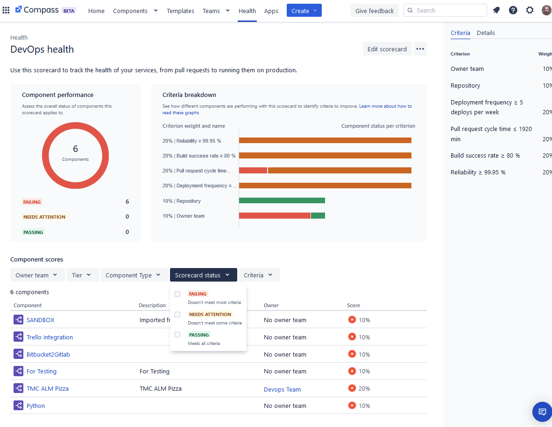Click inside the Search field
The image size is (552, 427).
click(445, 10)
